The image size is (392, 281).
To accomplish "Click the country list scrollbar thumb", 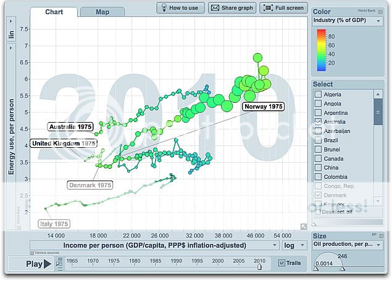I will [378, 112].
